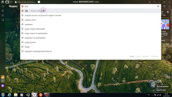Open the browser hamburger menu
The height and width of the screenshot is (97, 172).
154,2
